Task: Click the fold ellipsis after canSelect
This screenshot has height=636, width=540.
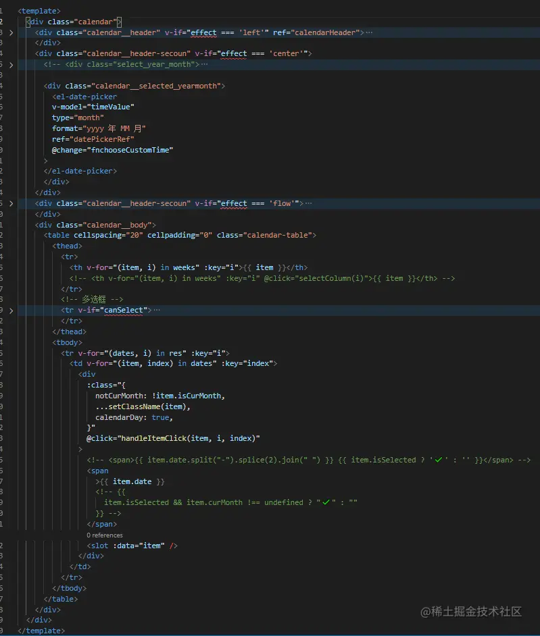Action: 156,310
